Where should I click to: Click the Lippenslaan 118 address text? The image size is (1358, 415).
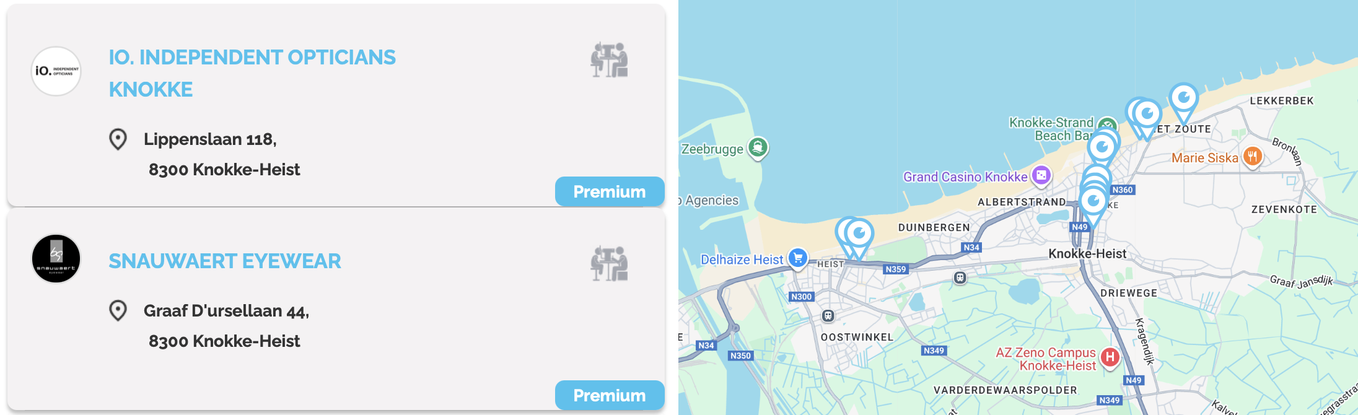(x=210, y=139)
